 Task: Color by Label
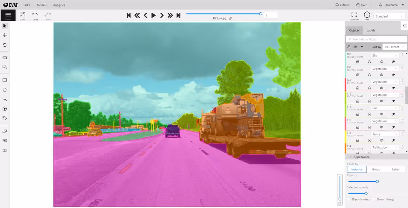click(396, 170)
